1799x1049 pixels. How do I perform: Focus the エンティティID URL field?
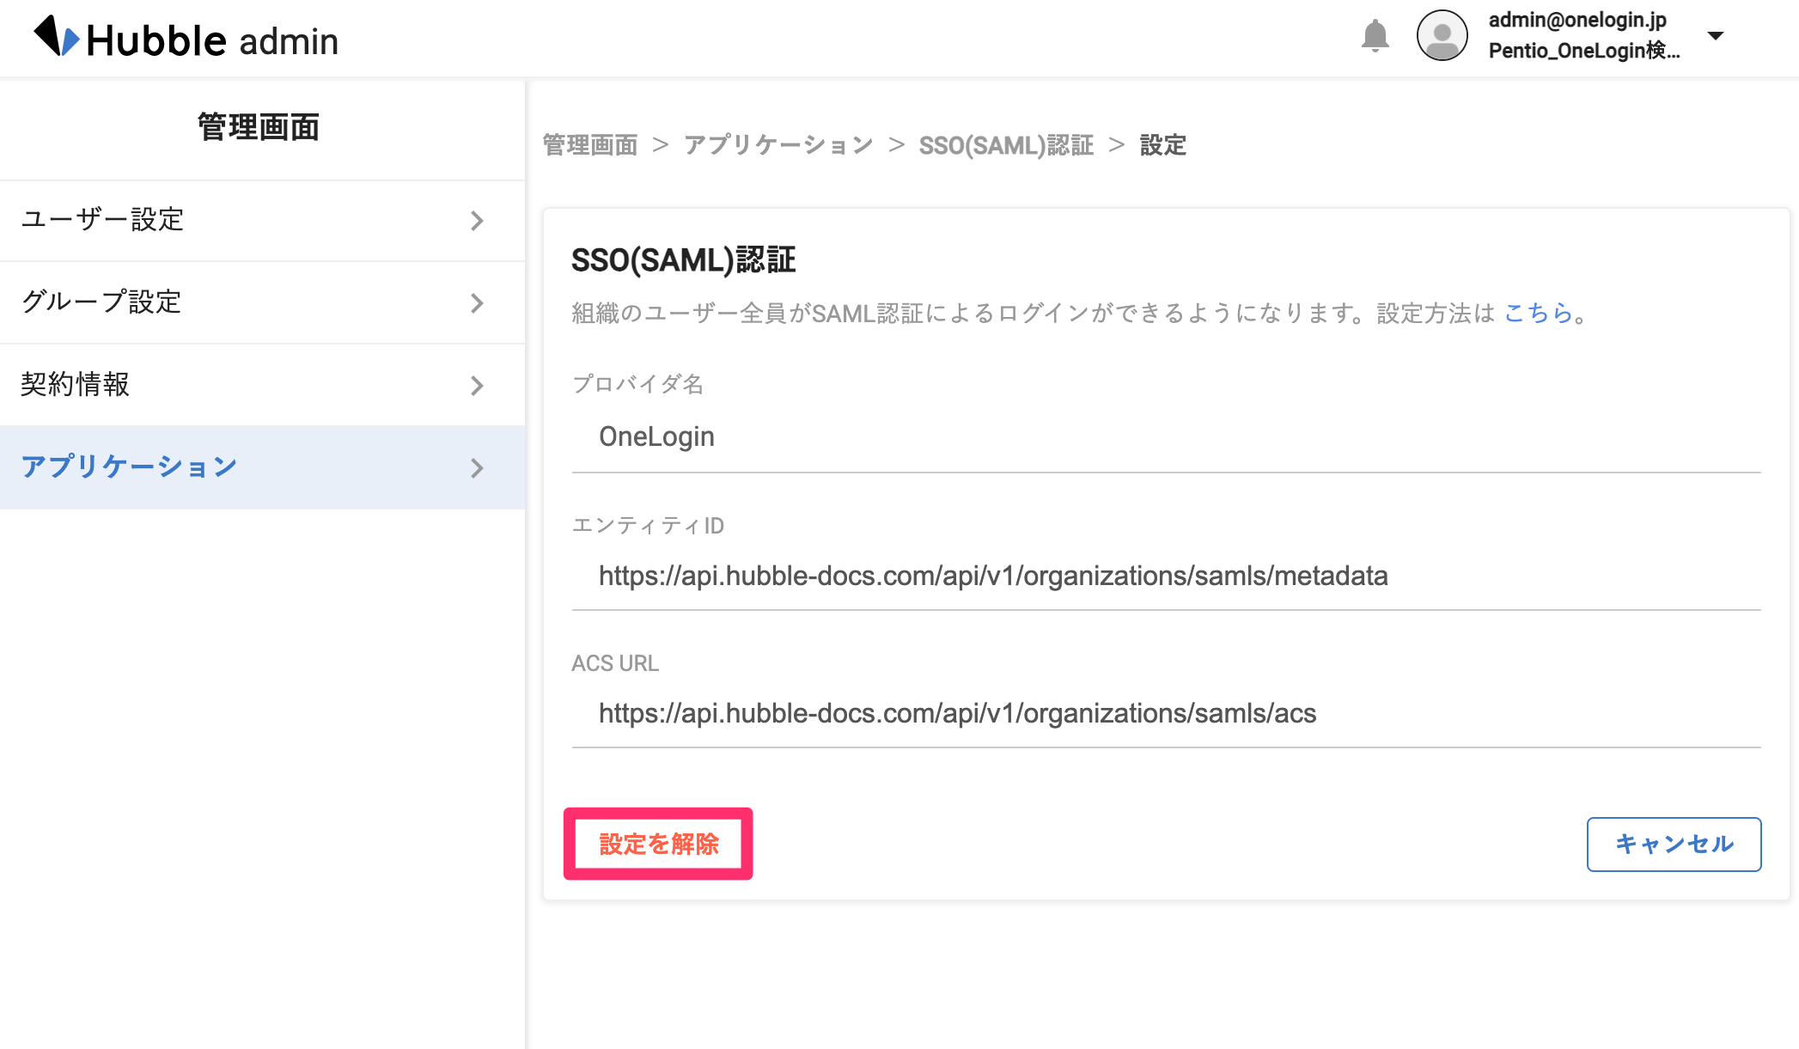1166,576
